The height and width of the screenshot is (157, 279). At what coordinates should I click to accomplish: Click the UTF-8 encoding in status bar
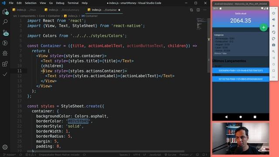pyautogui.click(x=136, y=155)
